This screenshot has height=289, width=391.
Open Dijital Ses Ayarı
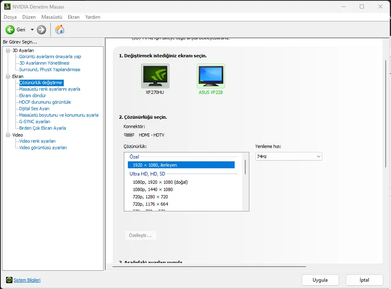pyautogui.click(x=34, y=109)
